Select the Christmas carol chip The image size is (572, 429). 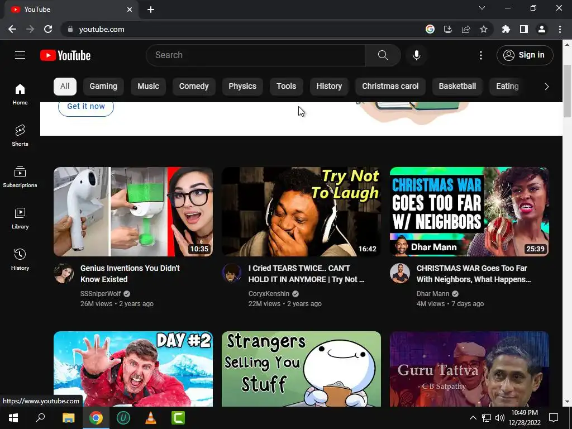click(390, 87)
